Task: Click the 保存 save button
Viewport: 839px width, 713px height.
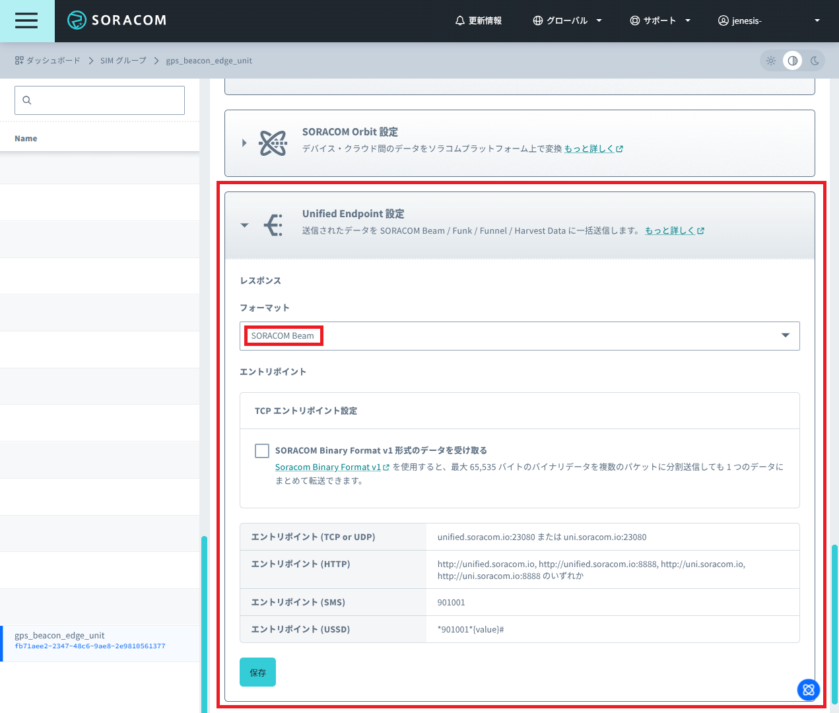Action: (257, 672)
